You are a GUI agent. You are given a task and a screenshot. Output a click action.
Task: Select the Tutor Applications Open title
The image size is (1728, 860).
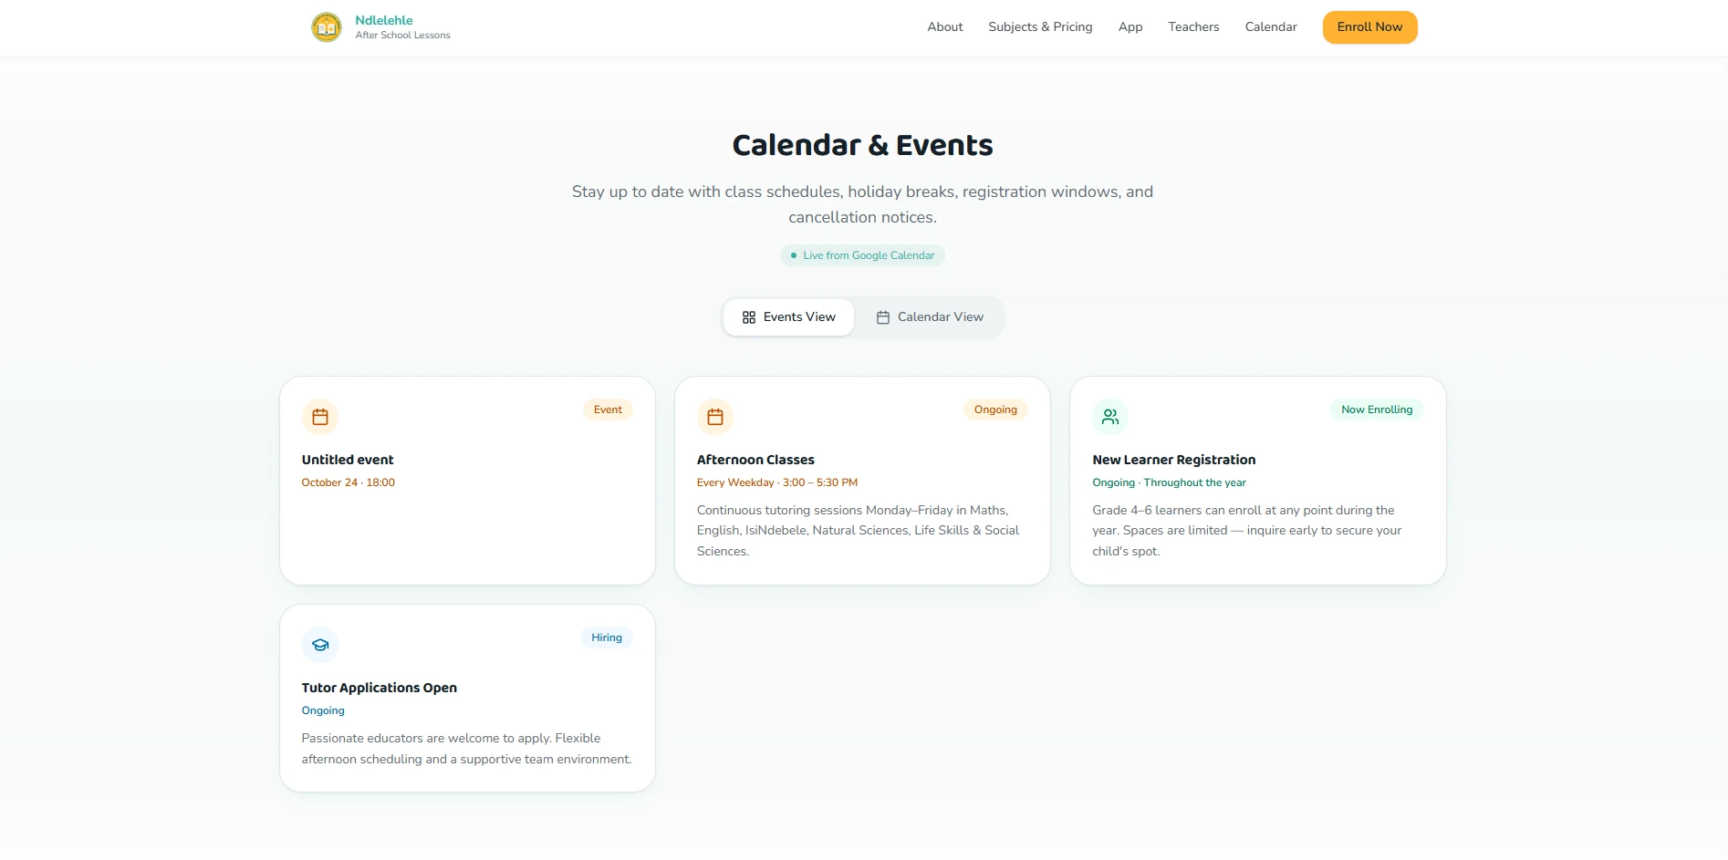(380, 688)
